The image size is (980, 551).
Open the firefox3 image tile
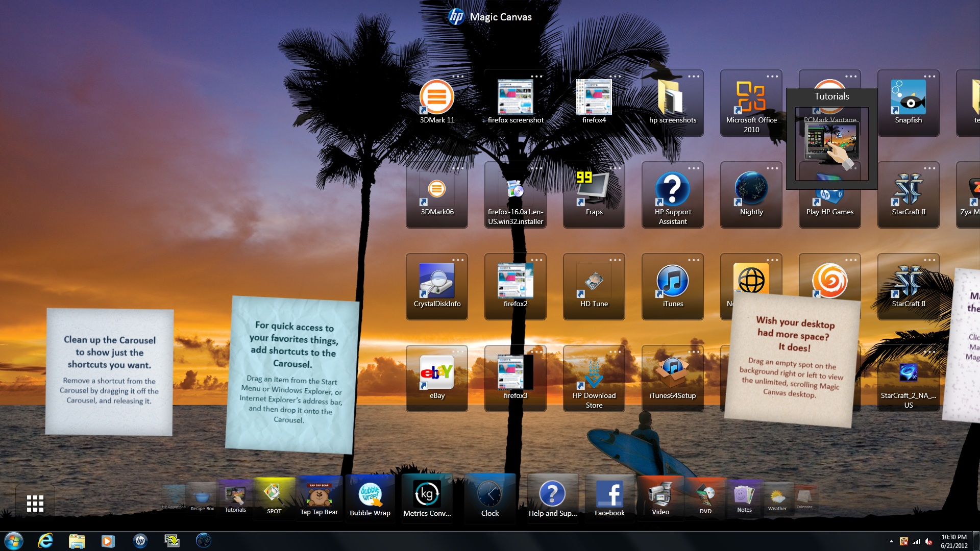[516, 378]
